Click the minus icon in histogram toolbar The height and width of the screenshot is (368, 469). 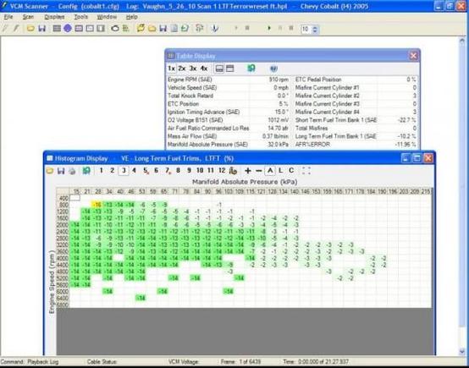[259, 171]
